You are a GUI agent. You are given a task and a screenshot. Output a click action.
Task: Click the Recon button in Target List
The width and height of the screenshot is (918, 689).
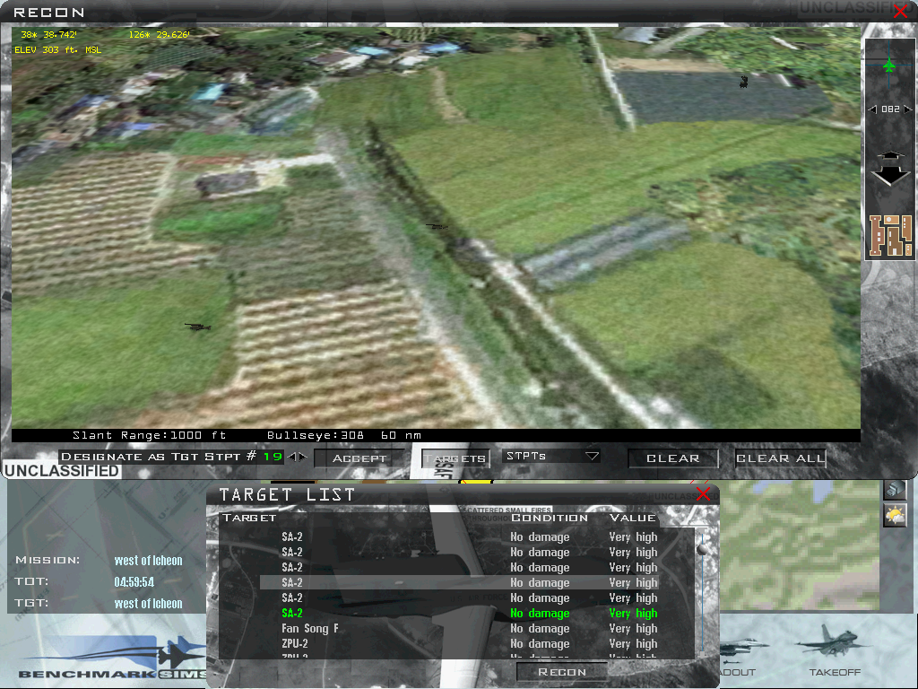562,671
